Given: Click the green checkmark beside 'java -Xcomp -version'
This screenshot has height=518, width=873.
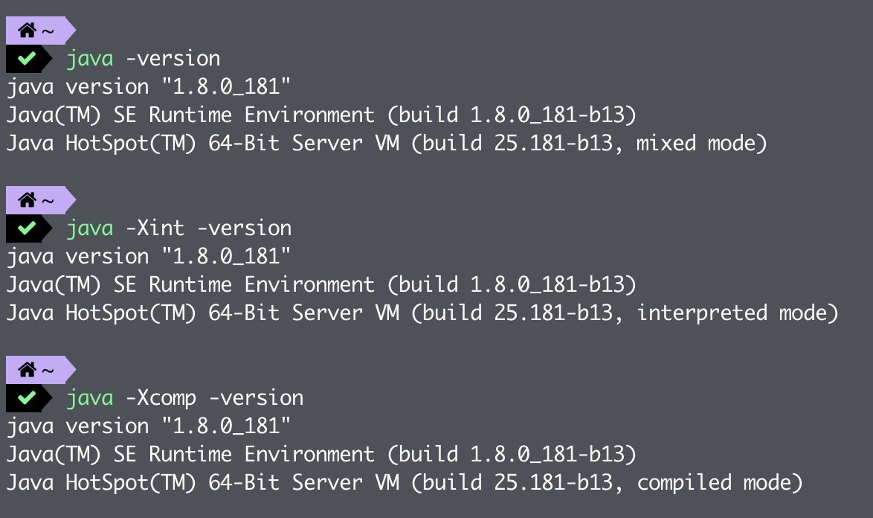Looking at the screenshot, I should [28, 398].
